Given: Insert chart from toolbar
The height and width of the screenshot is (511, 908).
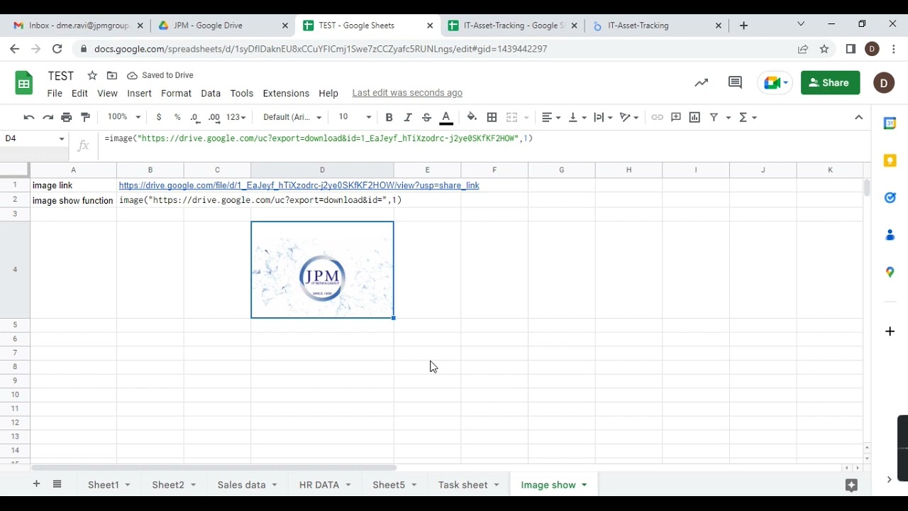Looking at the screenshot, I should tap(694, 117).
